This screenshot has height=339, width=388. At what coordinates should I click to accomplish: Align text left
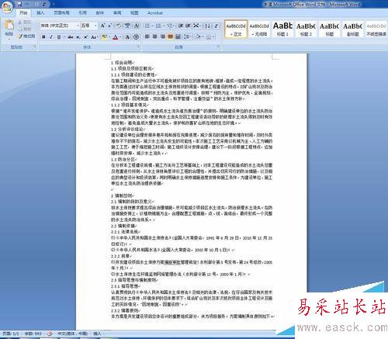[x=147, y=36]
